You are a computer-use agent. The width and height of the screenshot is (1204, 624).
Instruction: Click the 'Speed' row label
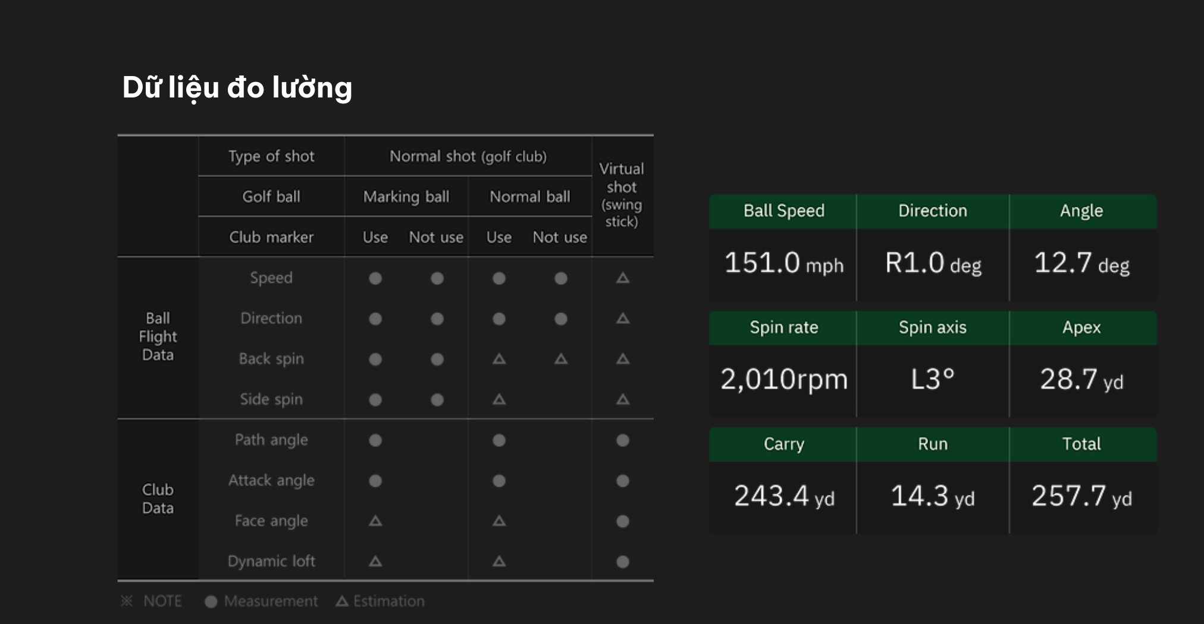pos(271,278)
